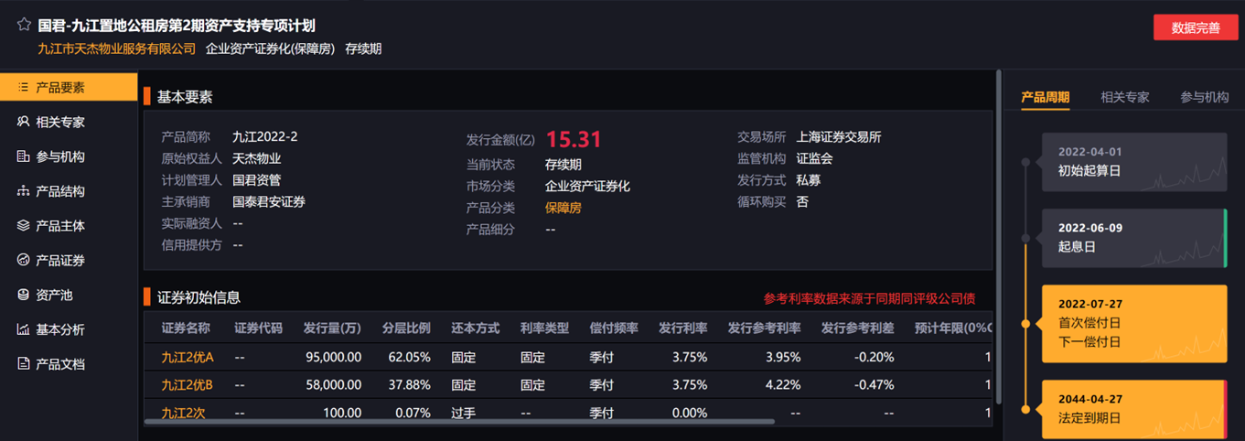Select the 2022-07-27 首次偿付日 timeline card

(1133, 323)
